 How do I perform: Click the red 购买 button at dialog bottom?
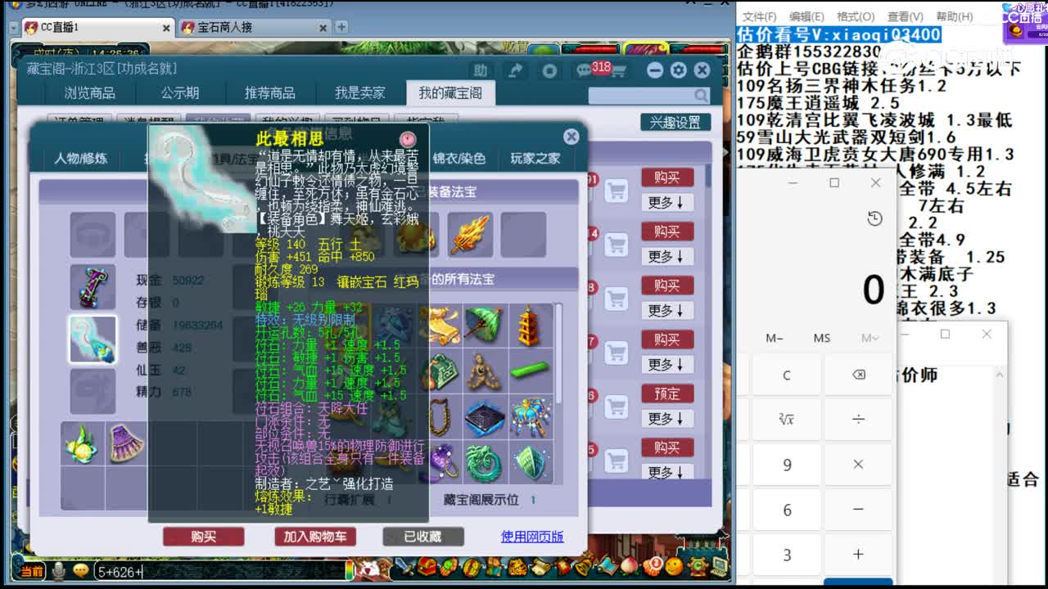tap(203, 537)
